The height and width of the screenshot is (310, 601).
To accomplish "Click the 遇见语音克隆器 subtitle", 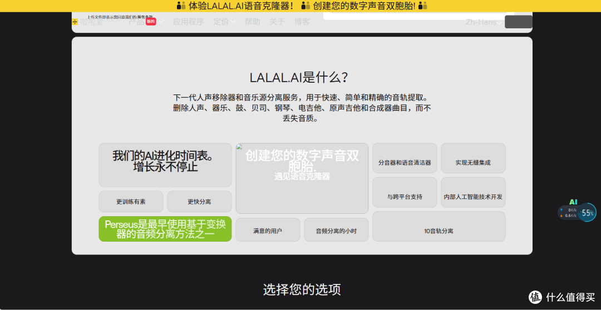I will (302, 177).
